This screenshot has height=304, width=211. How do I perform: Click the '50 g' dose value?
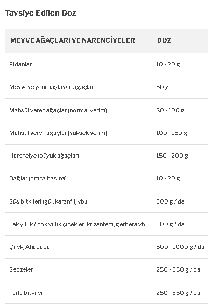[x=163, y=87]
